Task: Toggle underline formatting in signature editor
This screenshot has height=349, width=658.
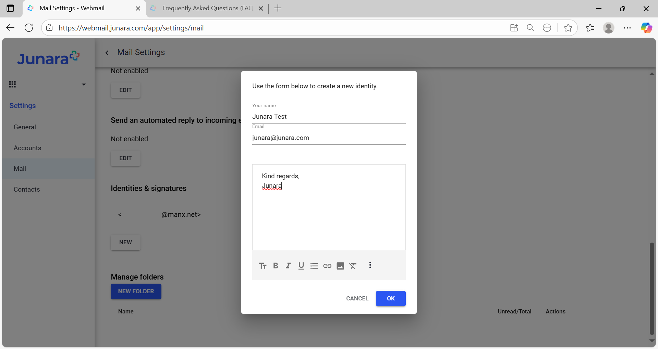Action: [x=301, y=266]
